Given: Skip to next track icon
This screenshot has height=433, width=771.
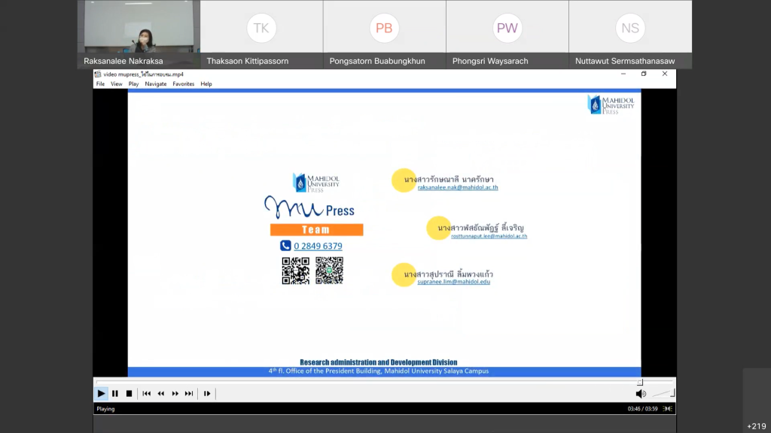Looking at the screenshot, I should [x=189, y=393].
